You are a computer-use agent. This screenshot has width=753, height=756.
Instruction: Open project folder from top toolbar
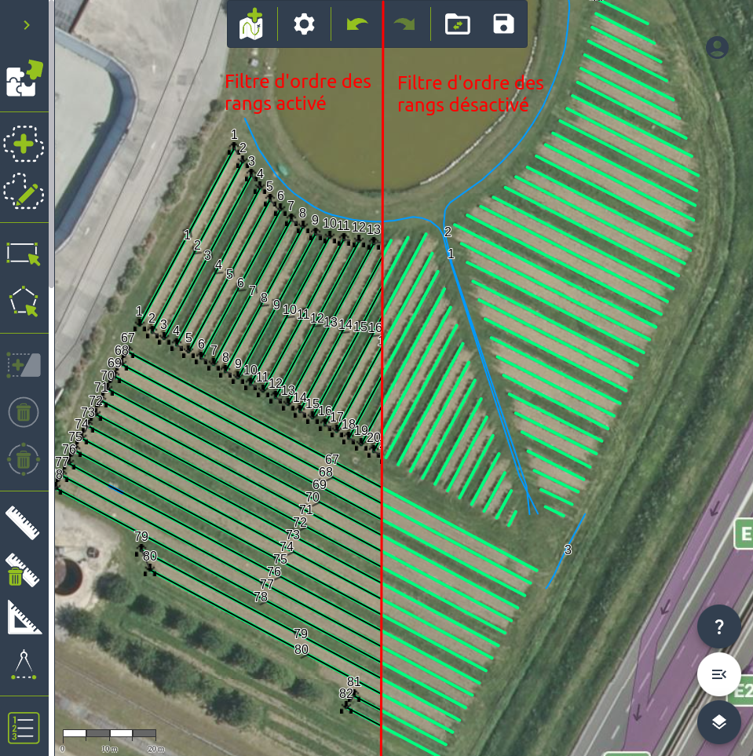pyautogui.click(x=457, y=24)
